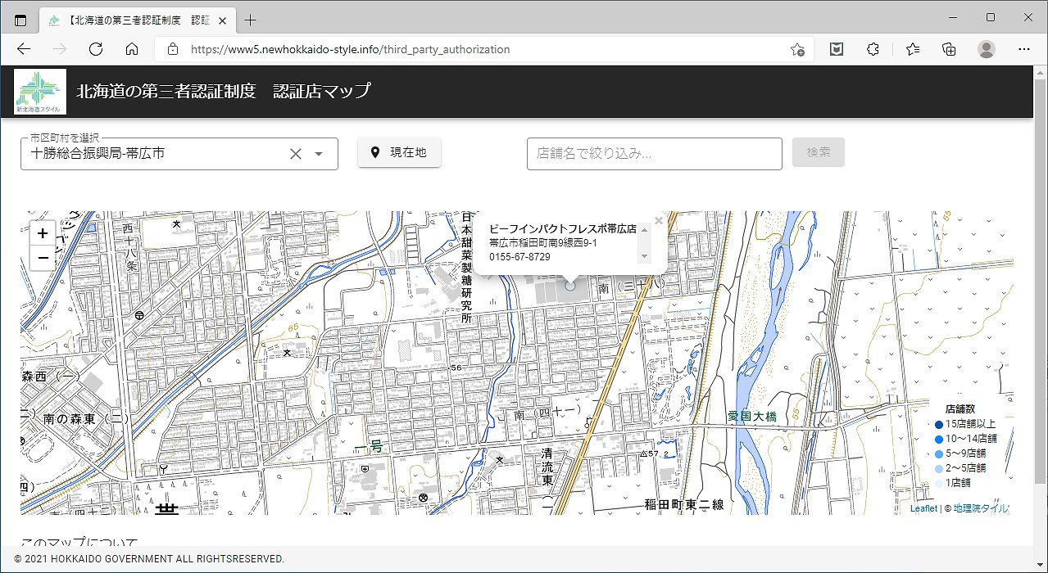Expand the municipality dropdown arrow
The image size is (1048, 573).
tap(320, 154)
